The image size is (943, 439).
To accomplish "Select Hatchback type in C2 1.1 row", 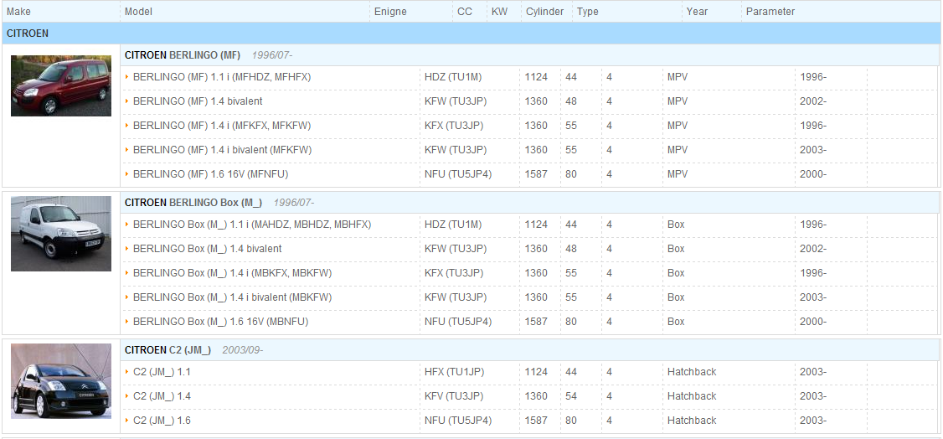I will (692, 372).
